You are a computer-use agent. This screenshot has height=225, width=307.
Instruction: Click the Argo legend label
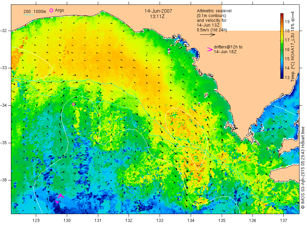coord(59,10)
